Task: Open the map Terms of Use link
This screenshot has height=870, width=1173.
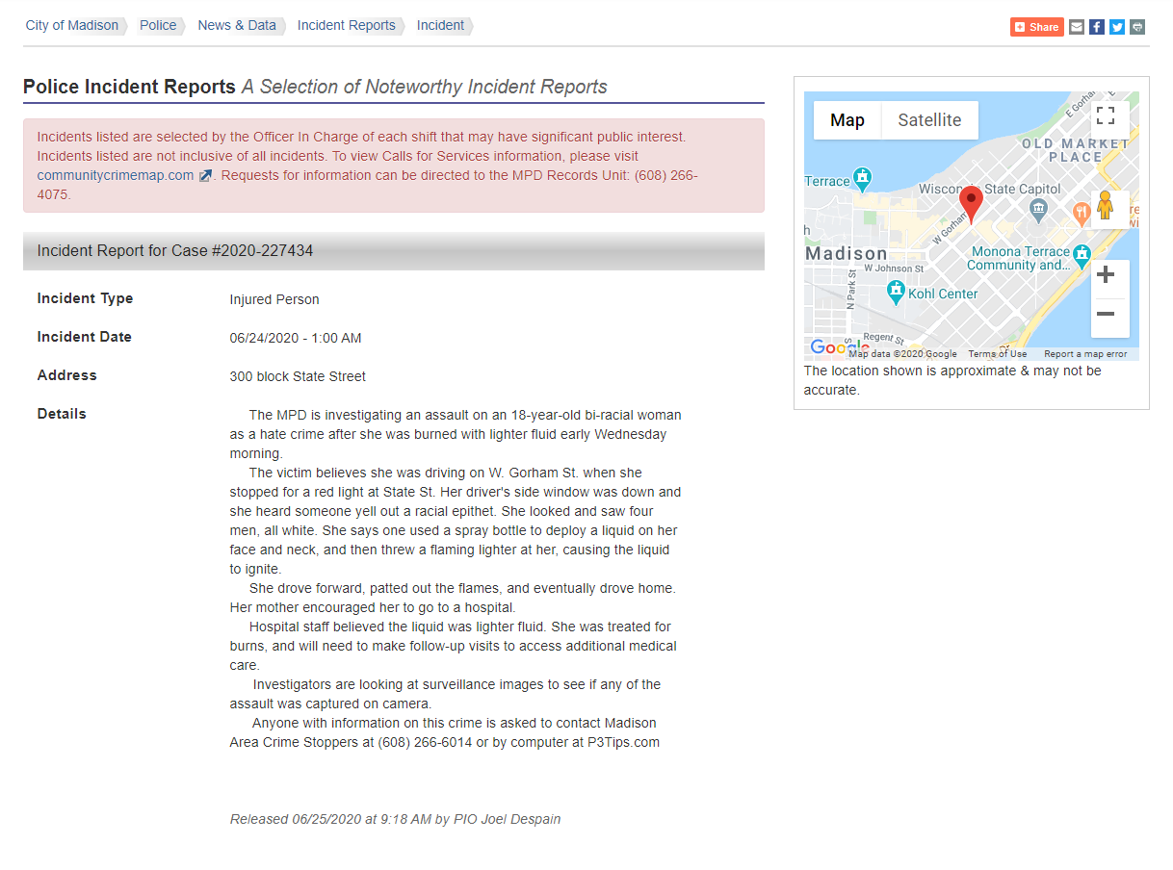Action: point(998,354)
